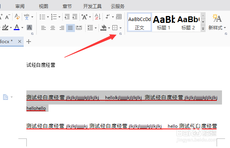Click the line spacing icon

pyautogui.click(x=90, y=28)
